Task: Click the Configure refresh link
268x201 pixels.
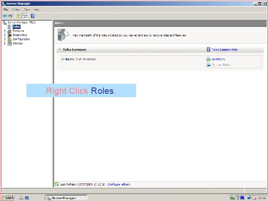Action: 119,184
